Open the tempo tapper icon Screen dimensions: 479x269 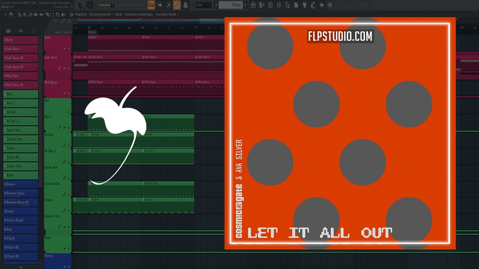coord(313,5)
